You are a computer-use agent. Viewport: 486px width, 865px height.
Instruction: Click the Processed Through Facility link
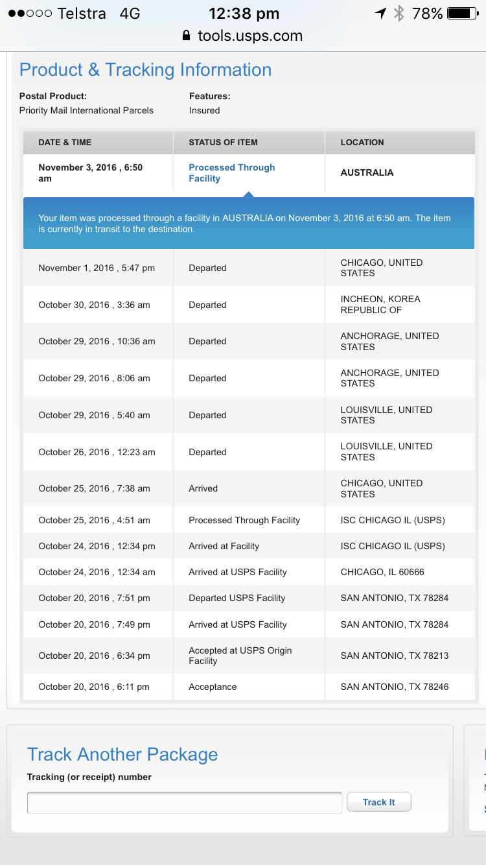pos(231,172)
